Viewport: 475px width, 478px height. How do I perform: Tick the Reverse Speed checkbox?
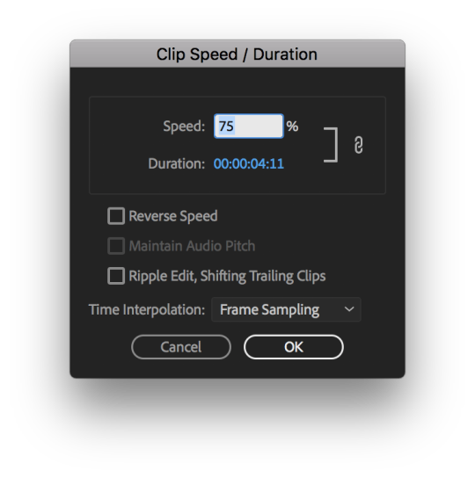coord(116,216)
